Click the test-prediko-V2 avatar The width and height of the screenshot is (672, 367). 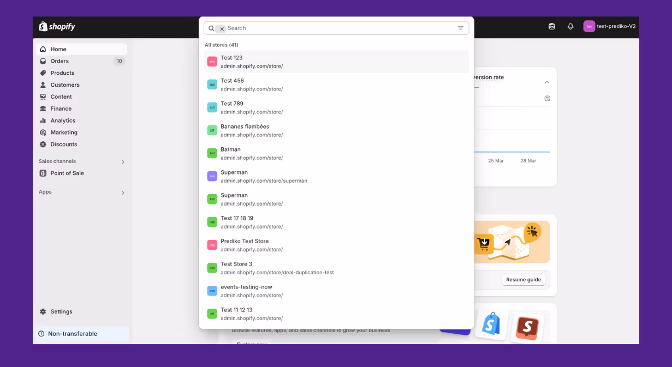(589, 26)
